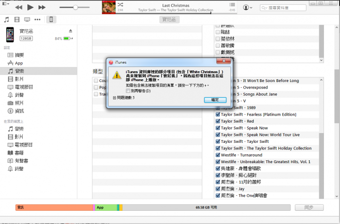Uncheck Taylor Swift - Speak Now album
The width and height of the screenshot is (340, 224).
[x=218, y=128]
